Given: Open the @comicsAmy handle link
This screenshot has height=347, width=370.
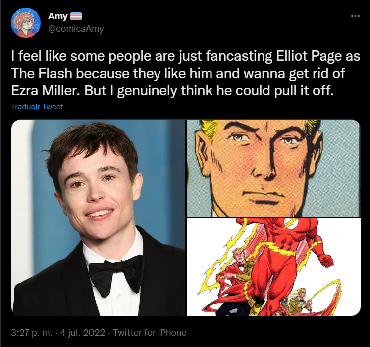Looking at the screenshot, I should point(76,29).
